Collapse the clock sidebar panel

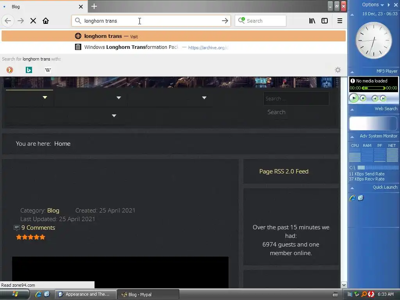pos(352,14)
